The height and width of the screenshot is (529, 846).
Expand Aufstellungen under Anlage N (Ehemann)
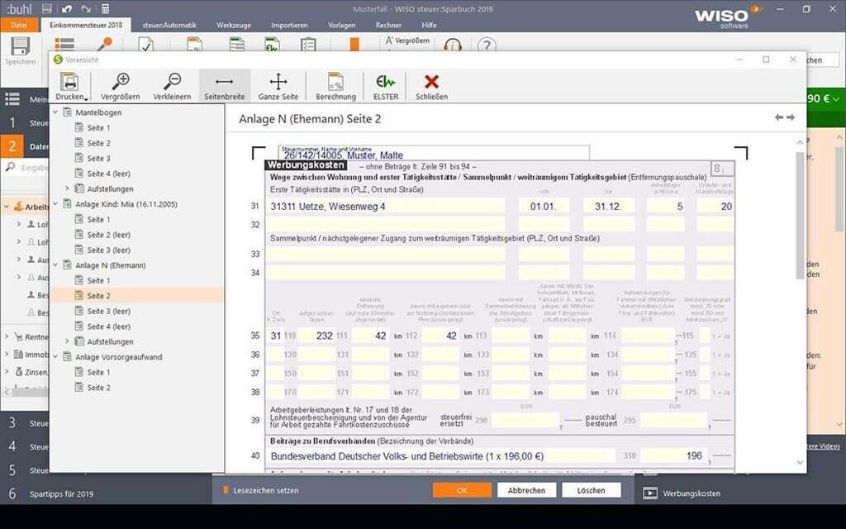(x=68, y=341)
